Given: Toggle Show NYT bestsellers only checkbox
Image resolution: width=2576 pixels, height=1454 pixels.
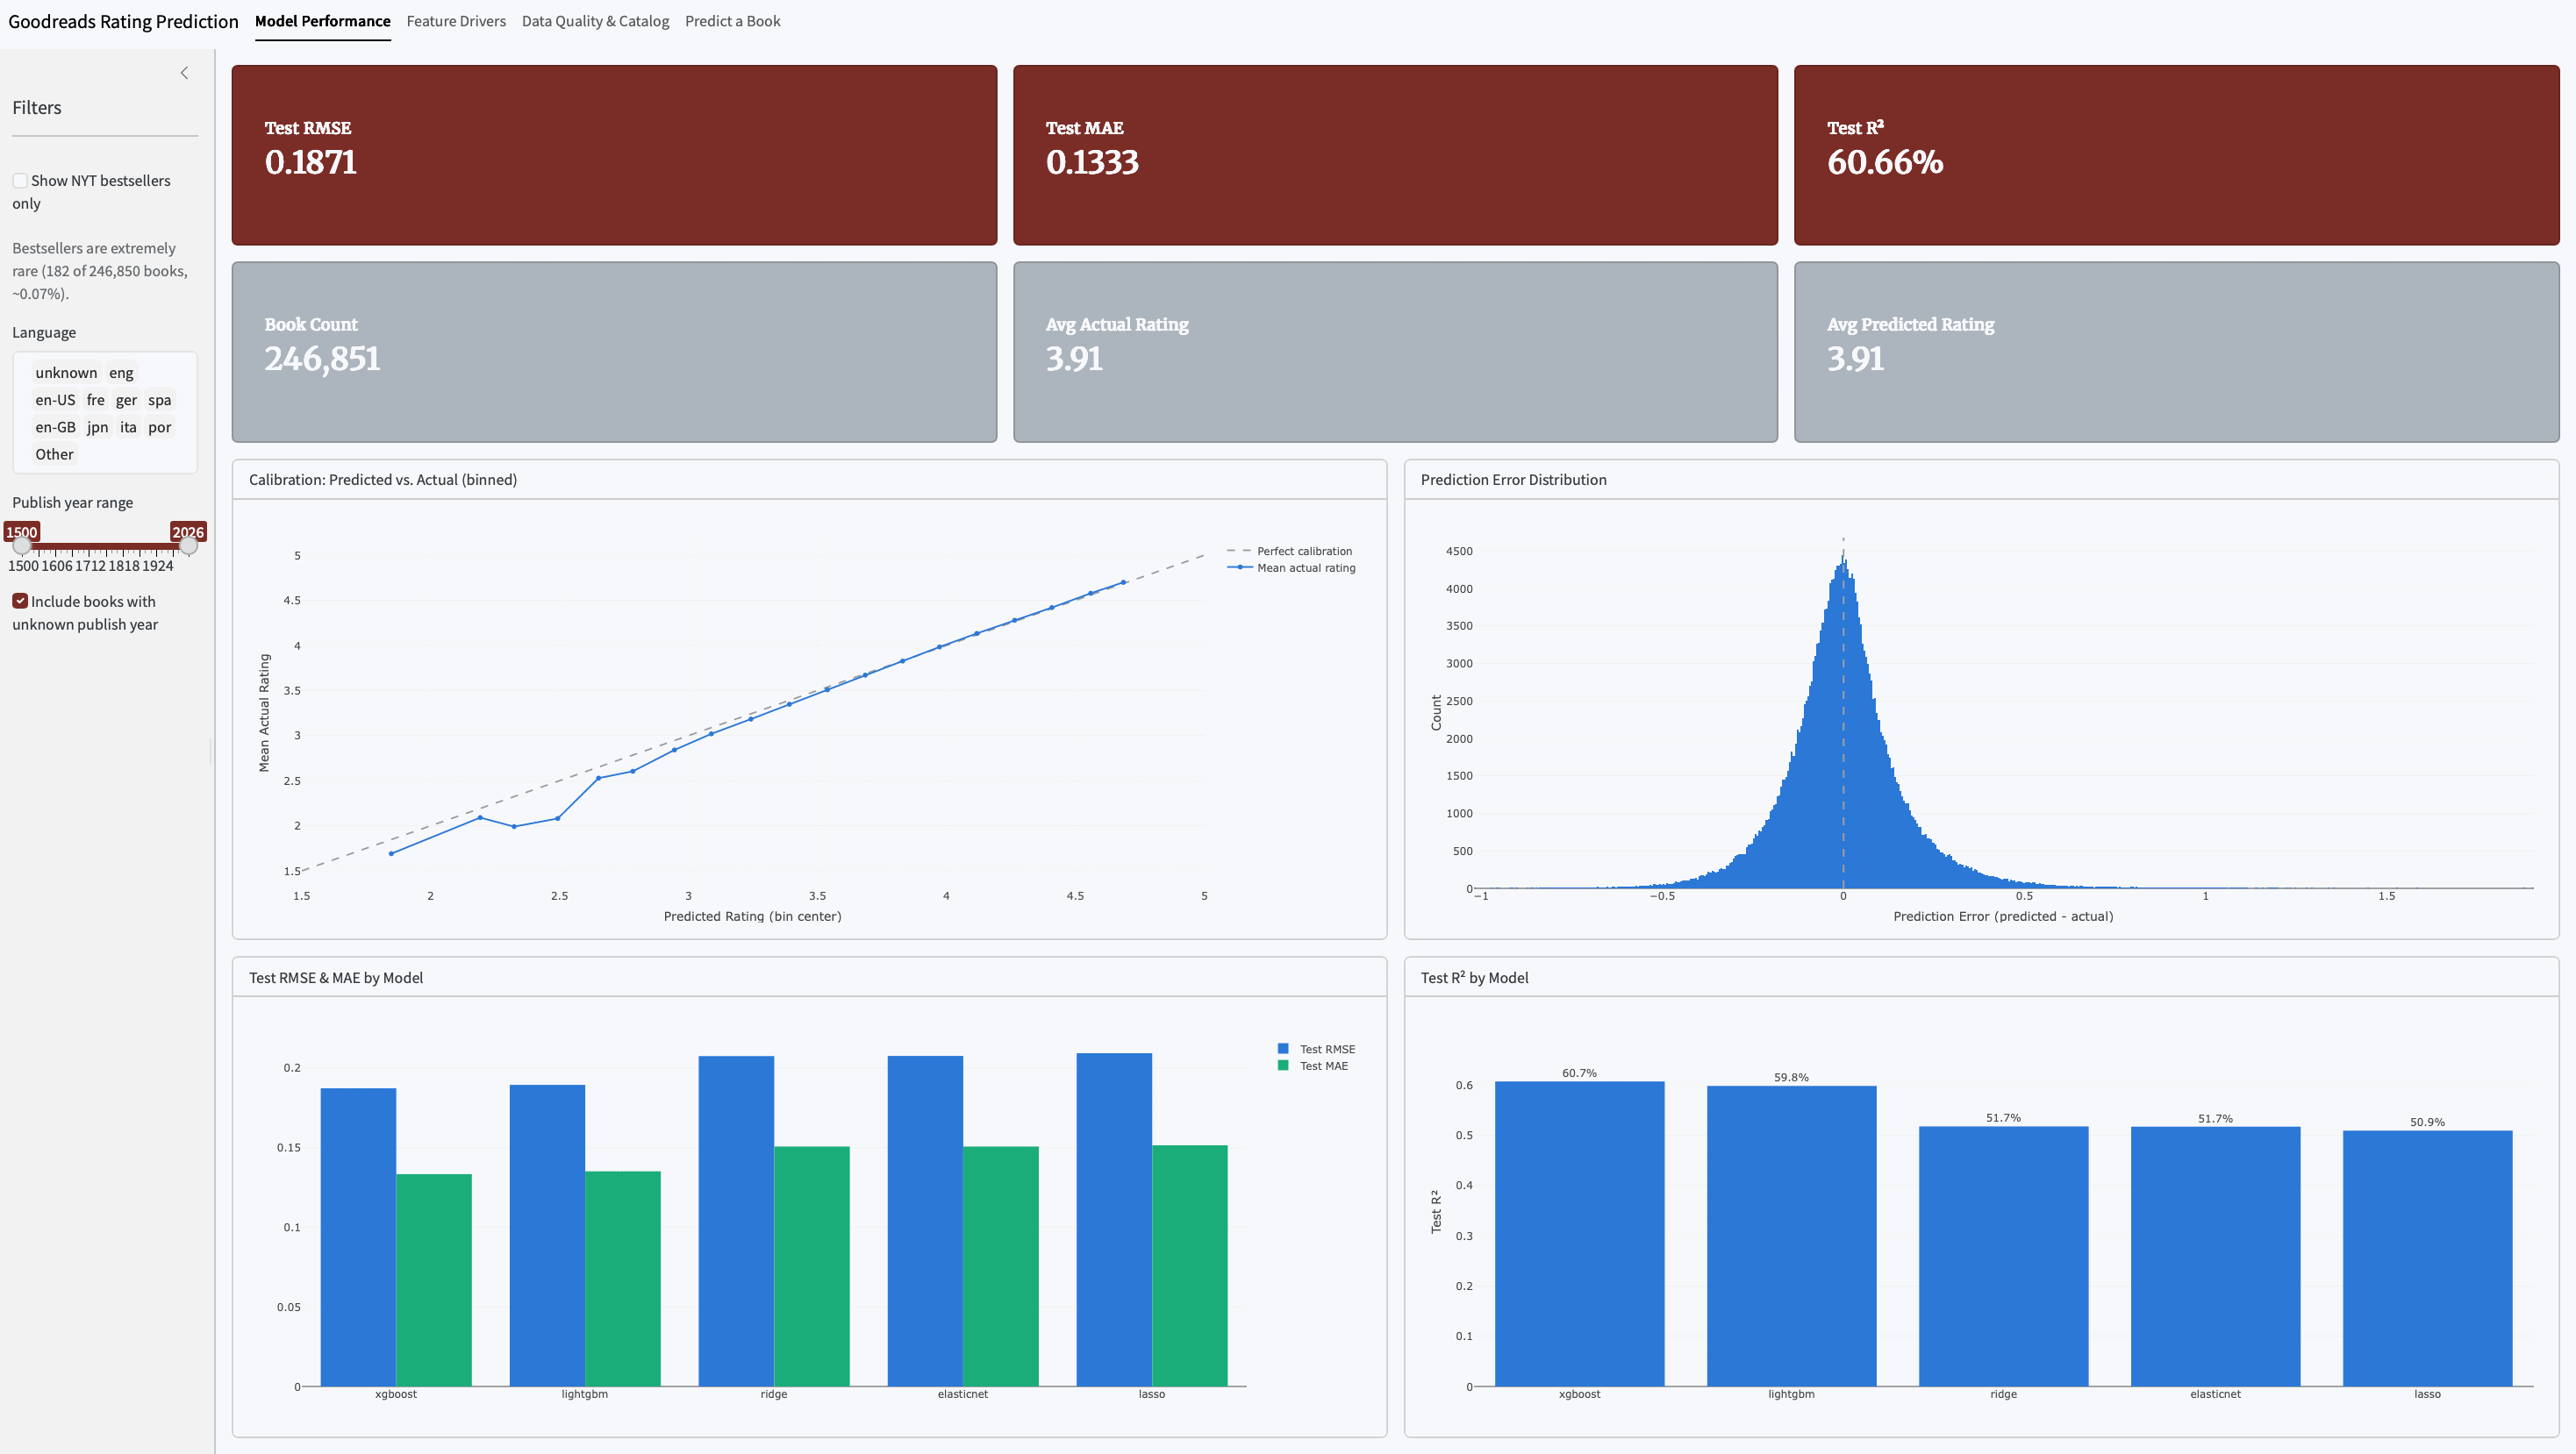Looking at the screenshot, I should click(x=20, y=181).
